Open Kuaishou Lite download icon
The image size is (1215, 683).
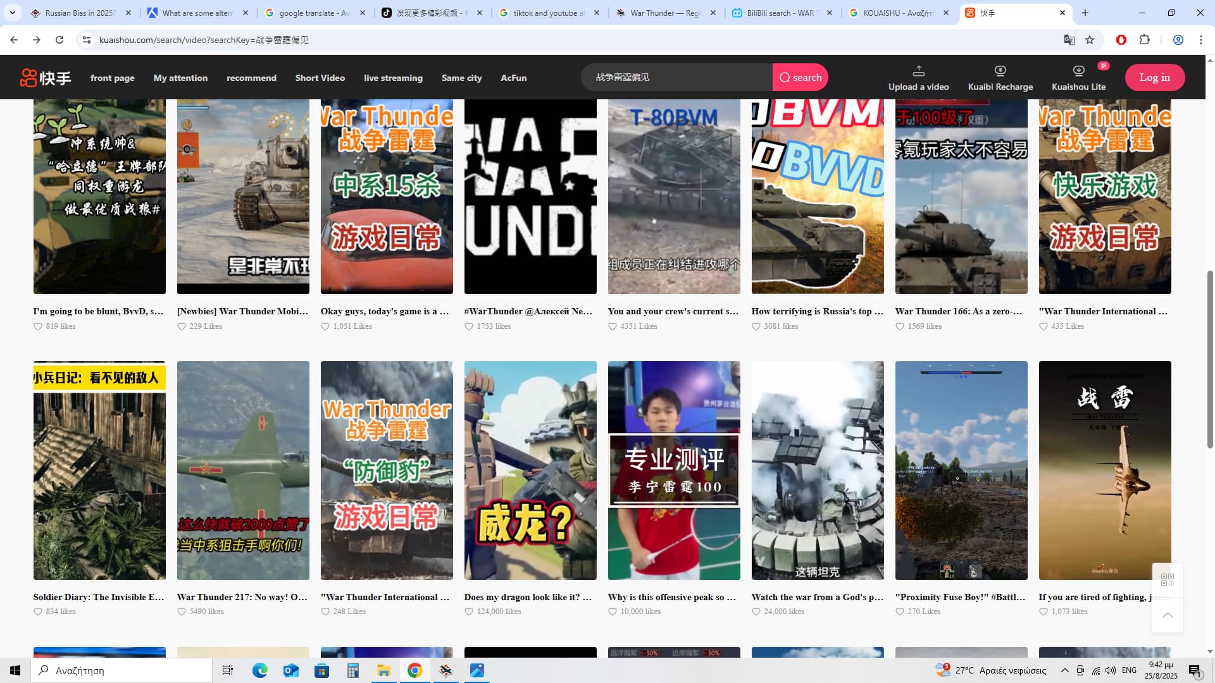(x=1078, y=70)
